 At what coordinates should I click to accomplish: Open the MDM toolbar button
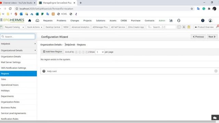tap(66, 27)
